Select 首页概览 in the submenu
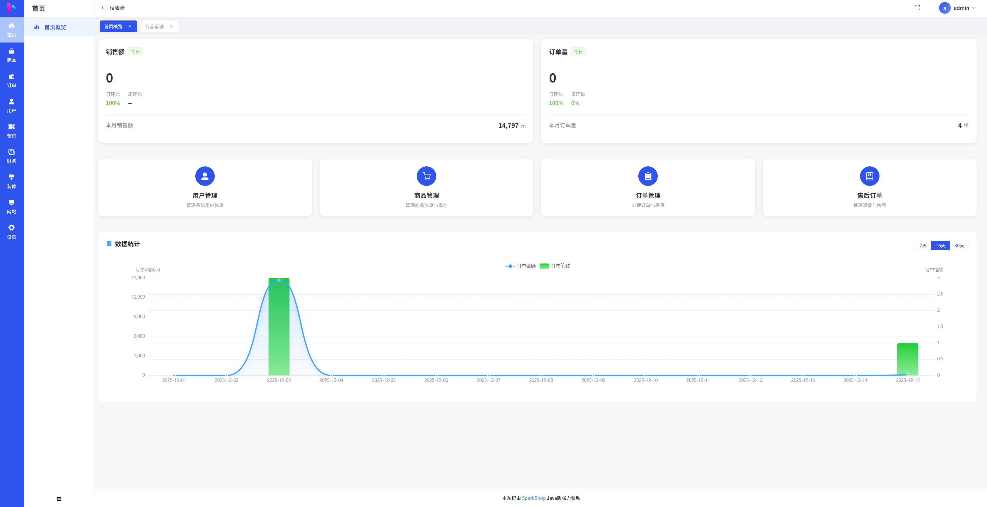The width and height of the screenshot is (987, 507). (x=55, y=27)
